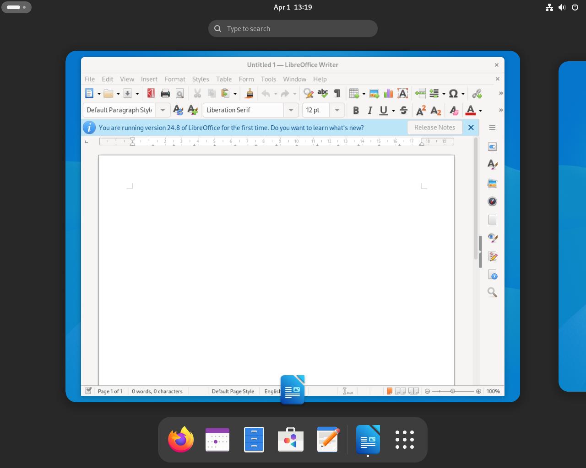Image resolution: width=586 pixels, height=468 pixels.
Task: Expand hidden Standard toolbar items chevron
Action: pyautogui.click(x=501, y=93)
